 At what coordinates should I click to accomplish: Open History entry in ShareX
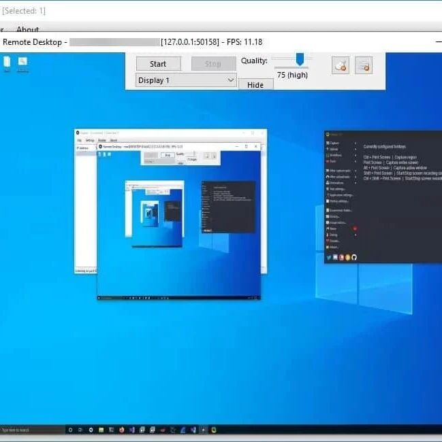click(333, 216)
